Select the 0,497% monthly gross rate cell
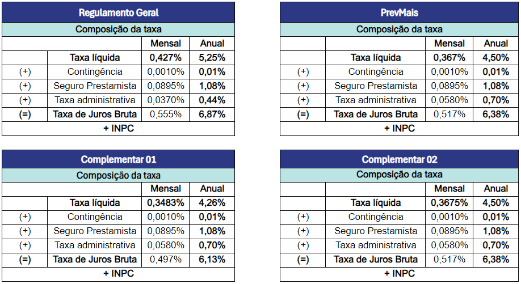The width and height of the screenshot is (521, 284). point(165,259)
